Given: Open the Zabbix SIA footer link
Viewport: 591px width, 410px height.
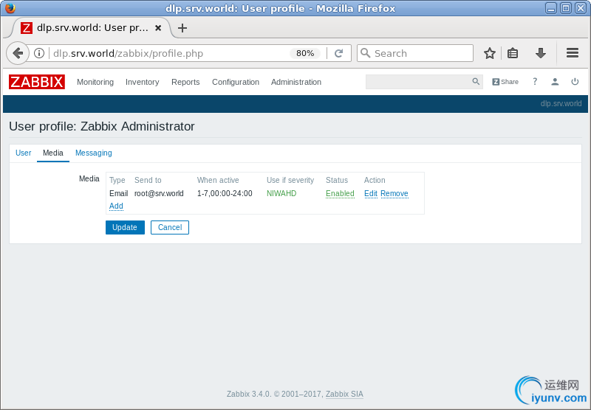Looking at the screenshot, I should pyautogui.click(x=344, y=395).
